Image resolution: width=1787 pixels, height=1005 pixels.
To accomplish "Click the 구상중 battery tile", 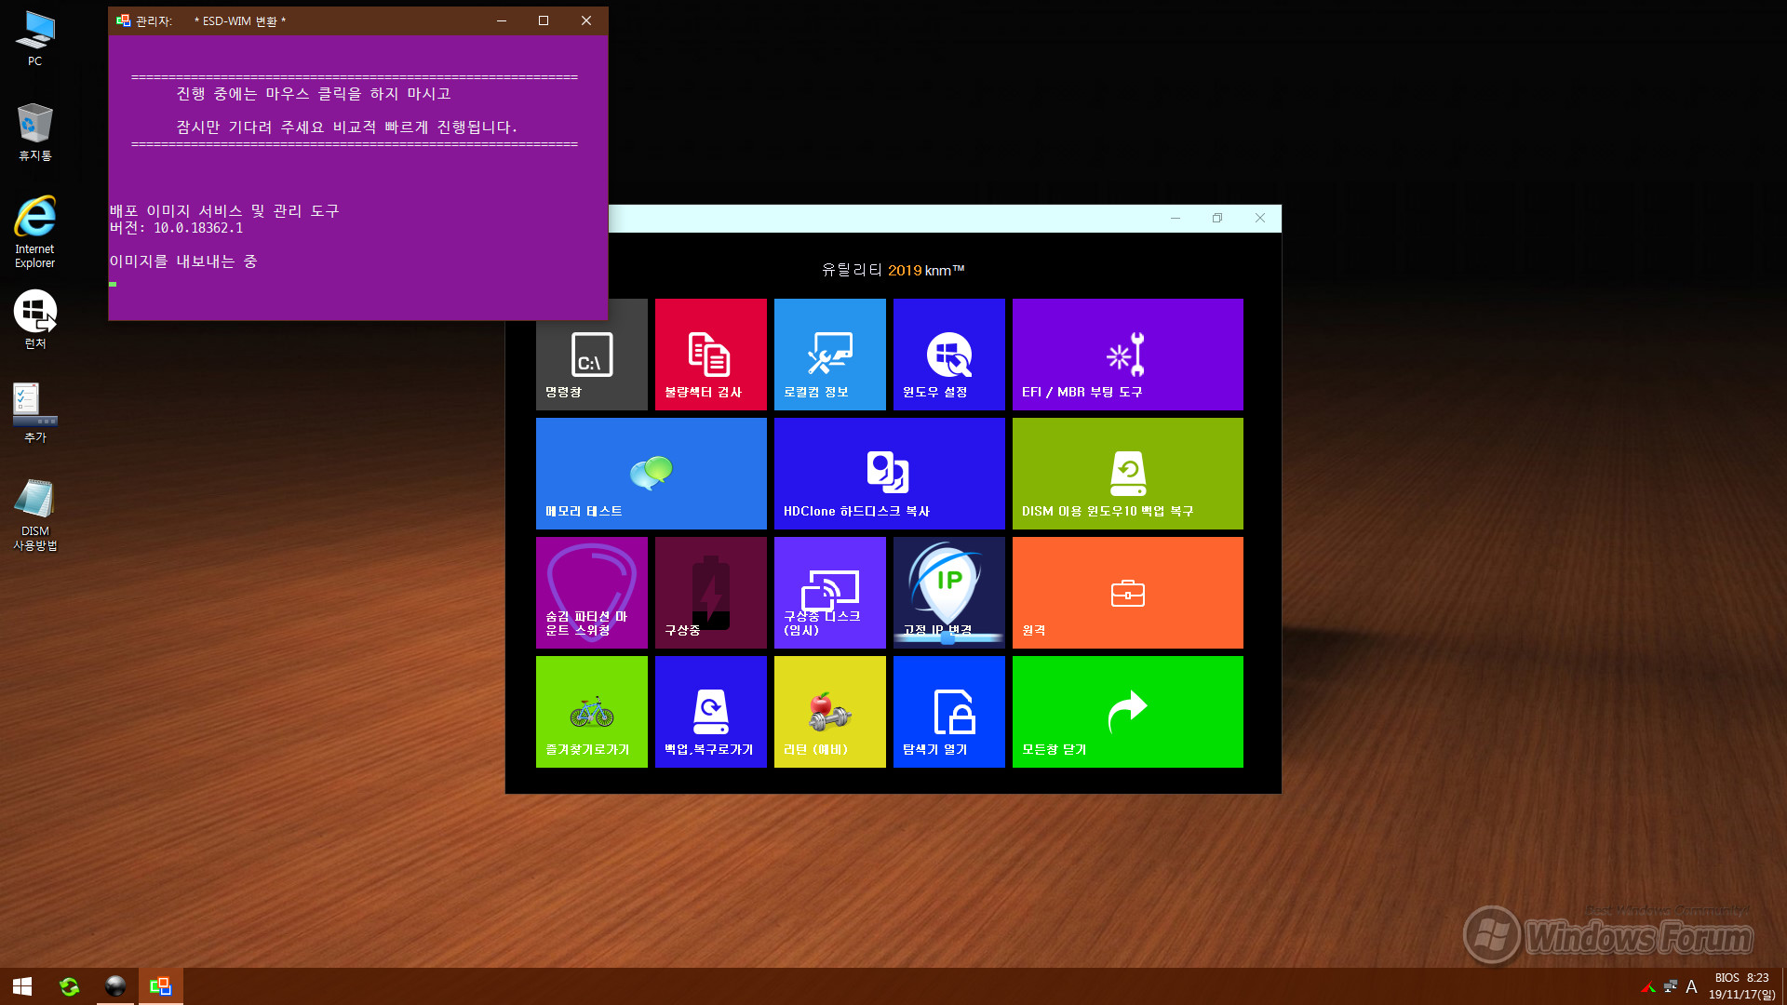I will (x=710, y=593).
